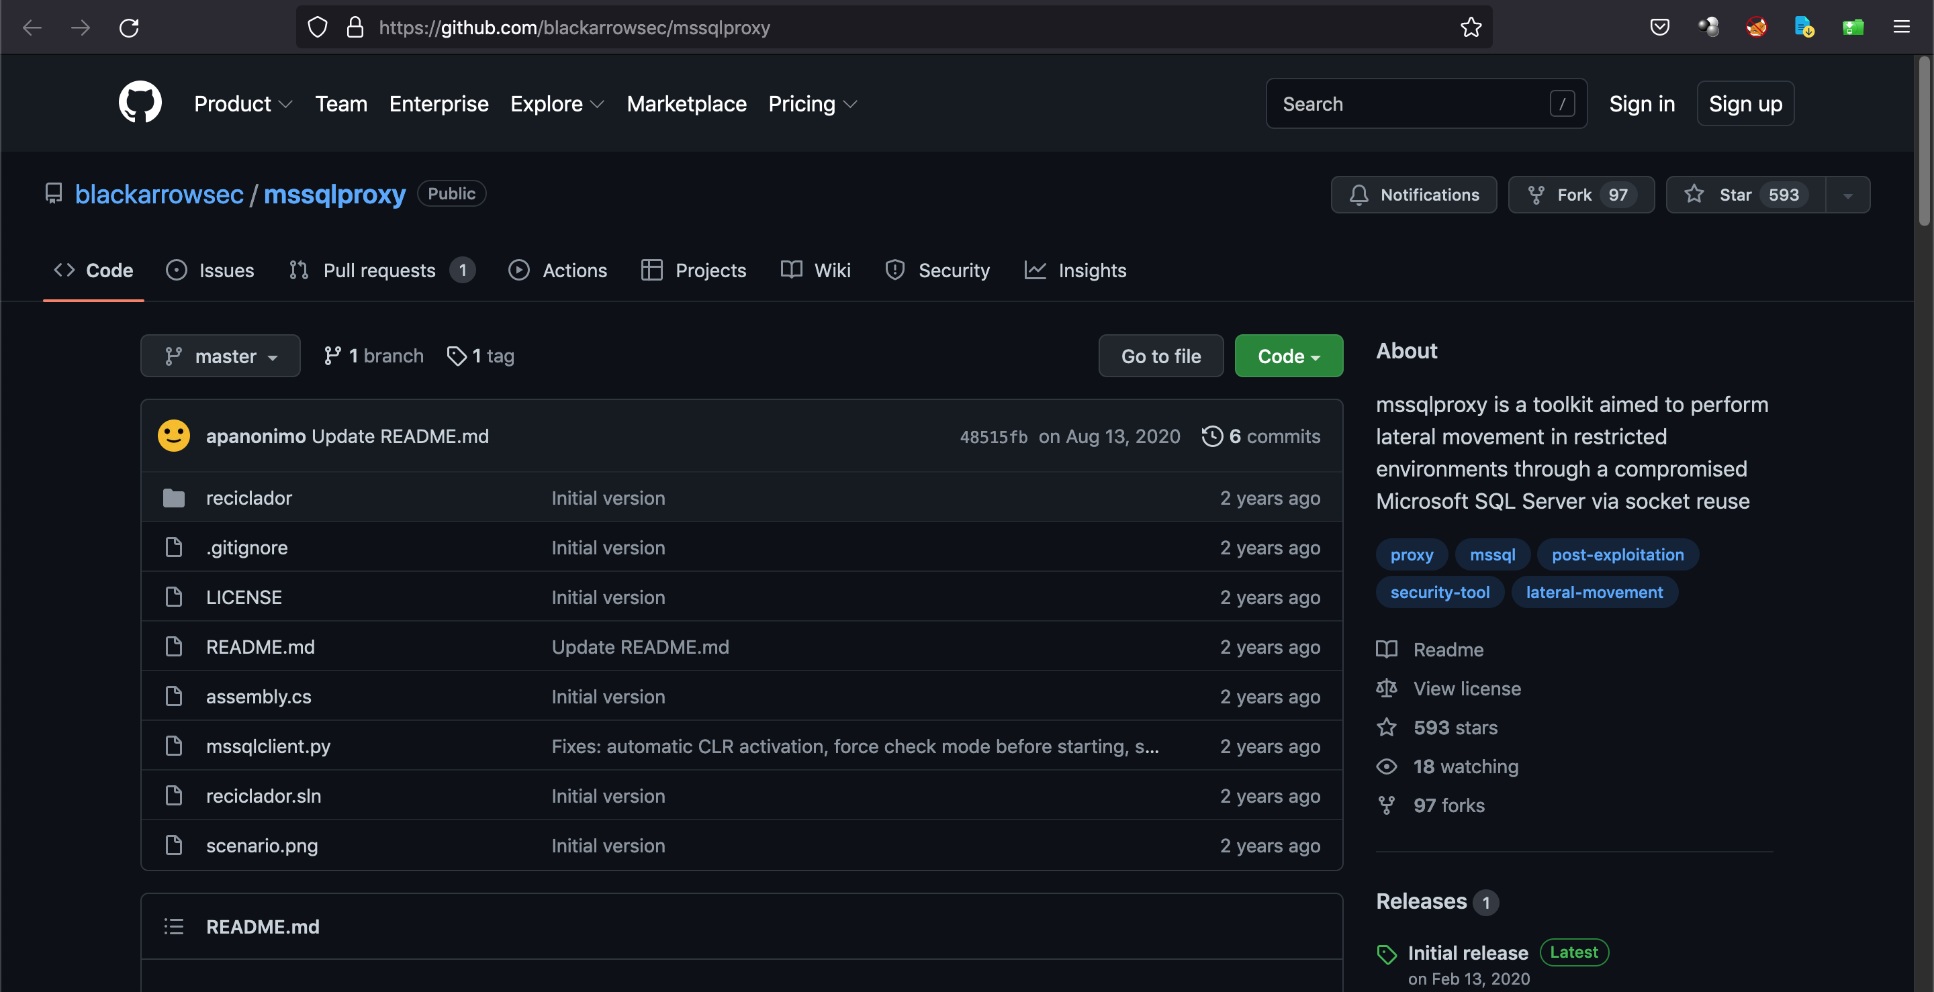Switch to the Security tab
This screenshot has height=992, width=1934.
tap(937, 270)
